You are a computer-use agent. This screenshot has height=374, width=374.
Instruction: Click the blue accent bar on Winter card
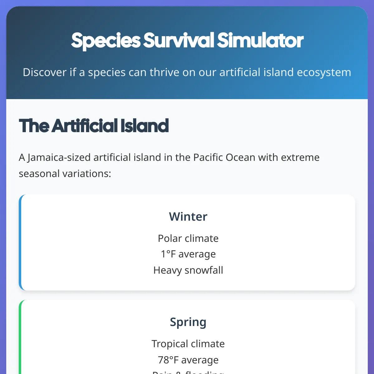[20, 242]
